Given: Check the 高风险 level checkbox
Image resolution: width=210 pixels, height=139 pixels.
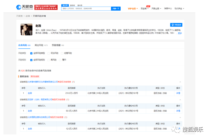Looking at the screenshot, I should 48,60.
